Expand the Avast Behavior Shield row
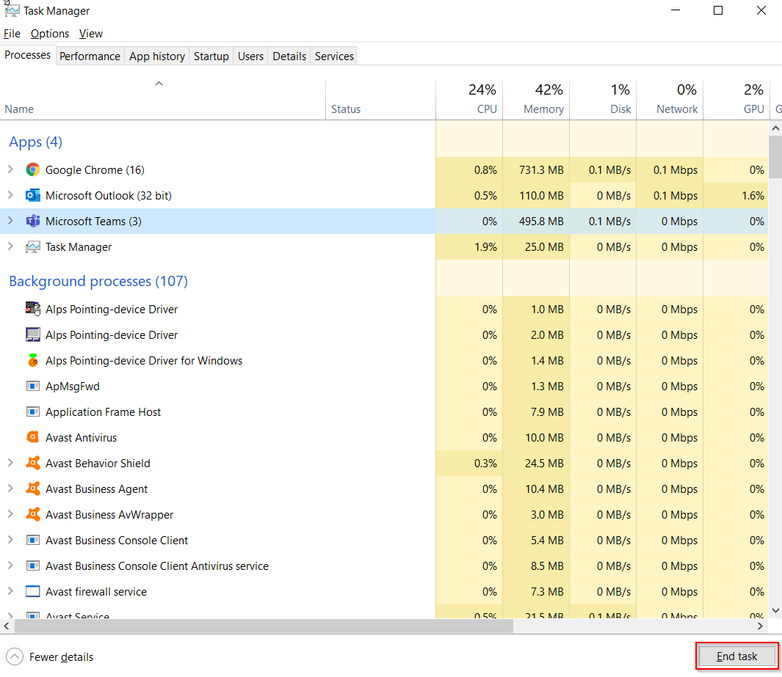782x677 pixels. pyautogui.click(x=10, y=463)
